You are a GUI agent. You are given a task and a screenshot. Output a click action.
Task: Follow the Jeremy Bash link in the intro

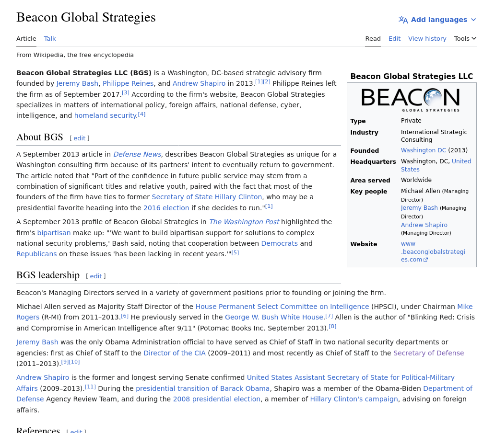click(77, 83)
